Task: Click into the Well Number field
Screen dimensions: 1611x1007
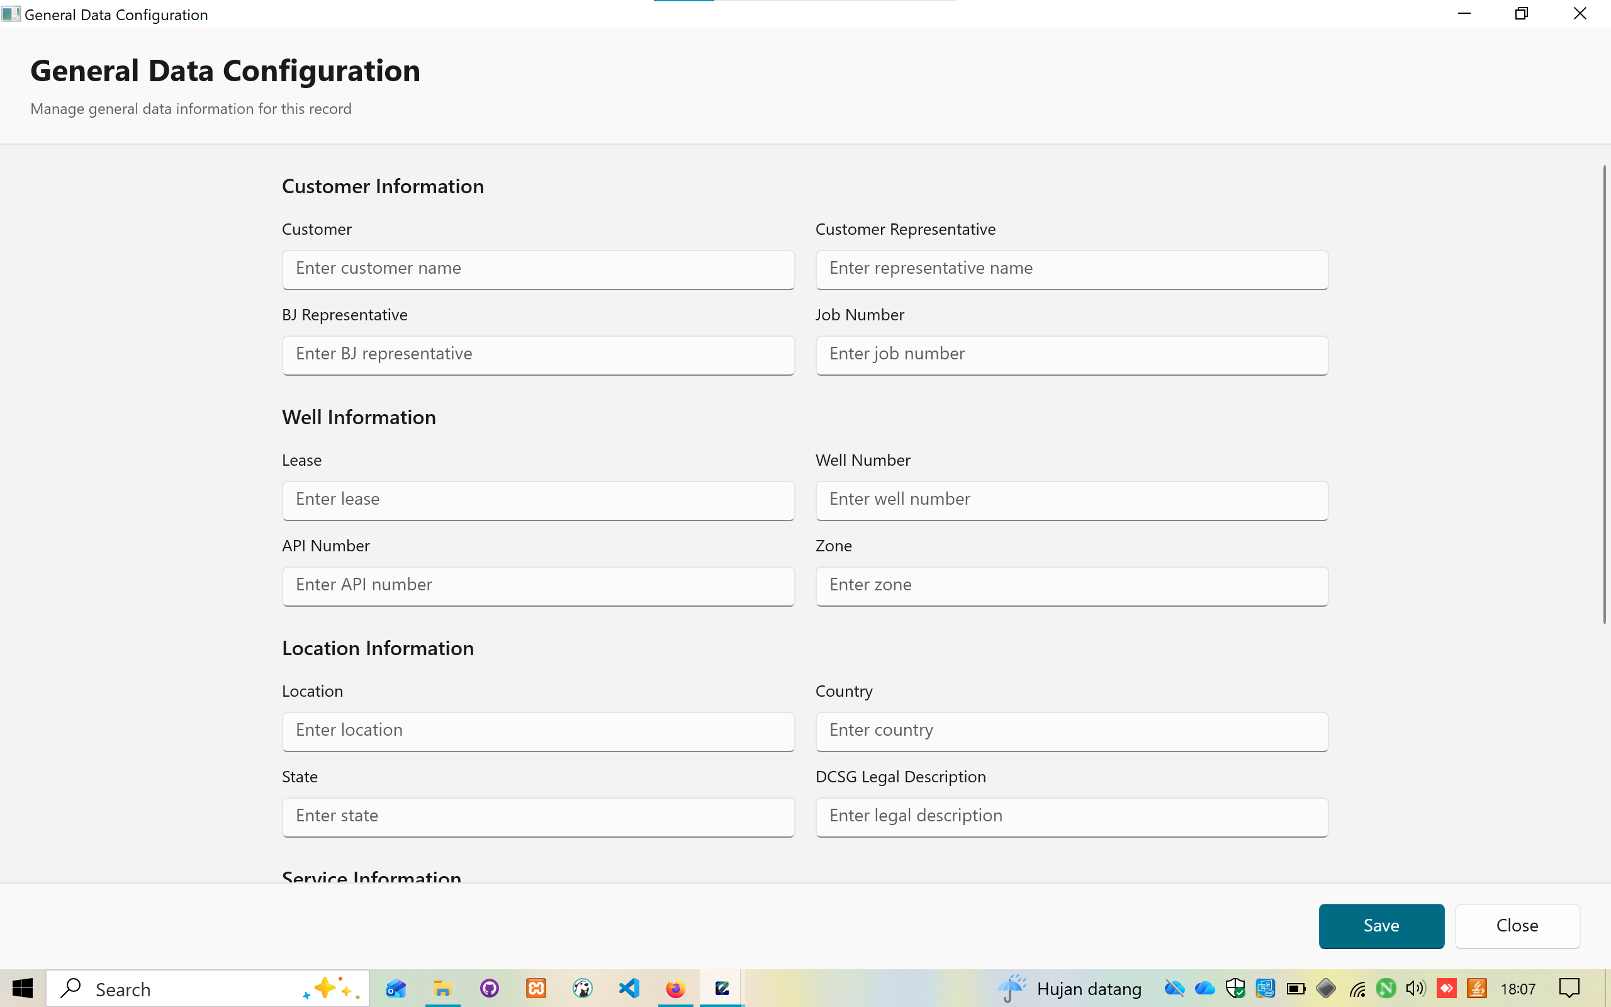Action: point(1071,500)
